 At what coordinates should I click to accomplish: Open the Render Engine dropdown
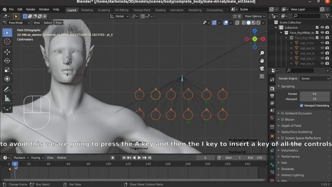click(315, 78)
